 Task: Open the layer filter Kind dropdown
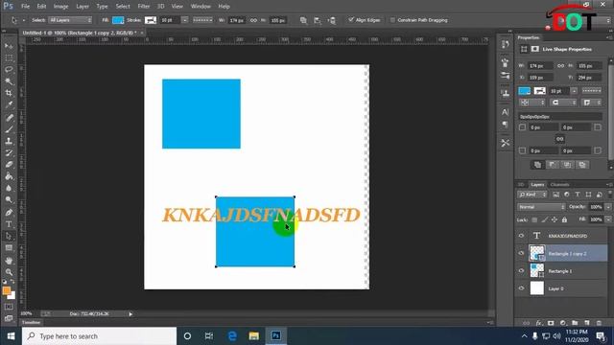point(532,195)
